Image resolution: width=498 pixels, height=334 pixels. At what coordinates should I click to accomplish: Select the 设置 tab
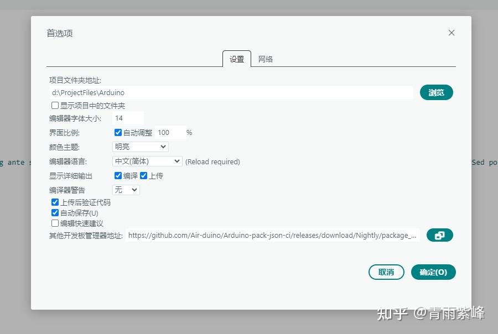(x=236, y=59)
